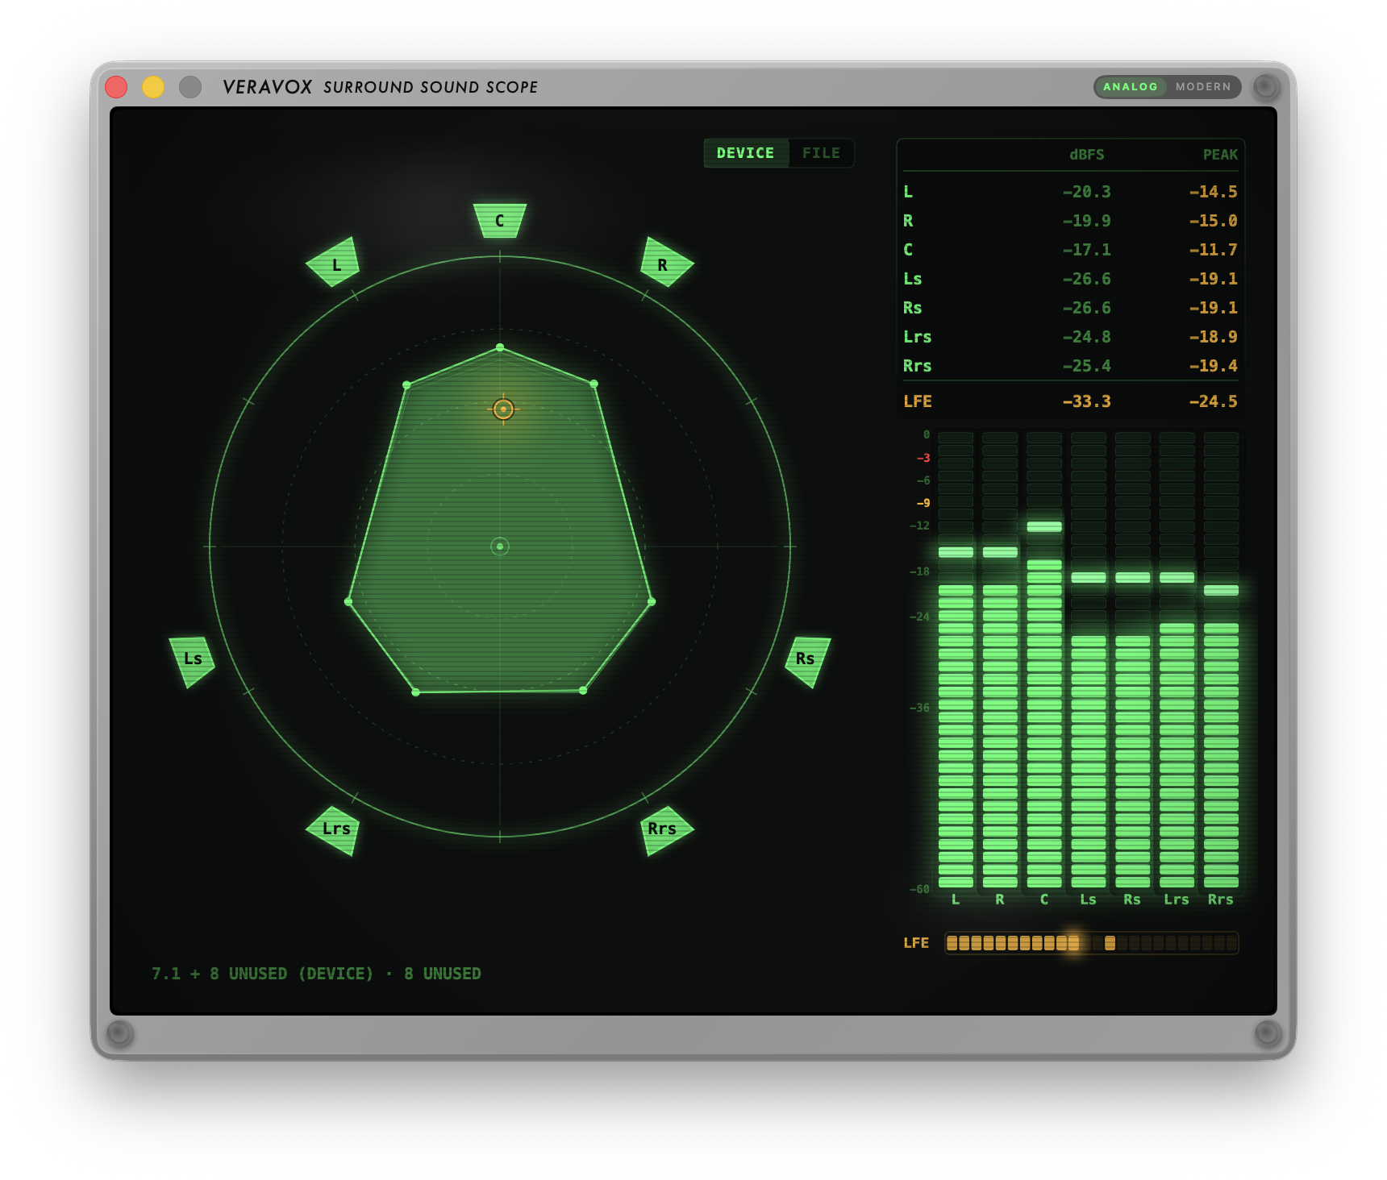Click the R channel level meter bar
The width and height of the screenshot is (1387, 1180).
(x=1000, y=661)
